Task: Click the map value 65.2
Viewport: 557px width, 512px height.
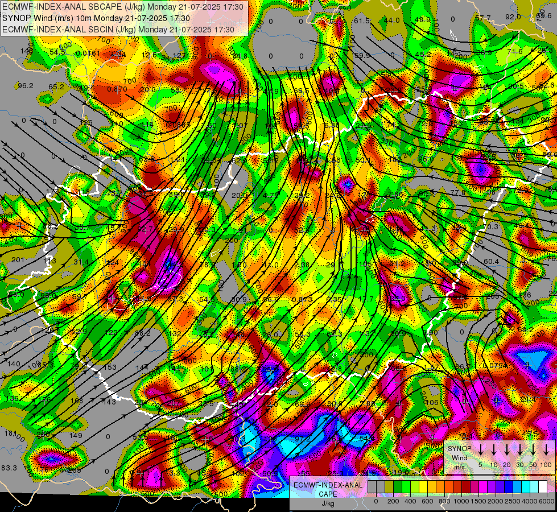Action: 56,86
